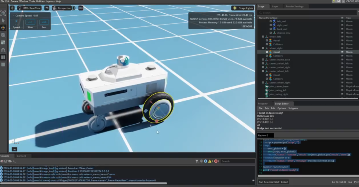Click the joint_caster_base joint icon
Viewport: 359px width, 187px height.
pyautogui.click(x=267, y=86)
